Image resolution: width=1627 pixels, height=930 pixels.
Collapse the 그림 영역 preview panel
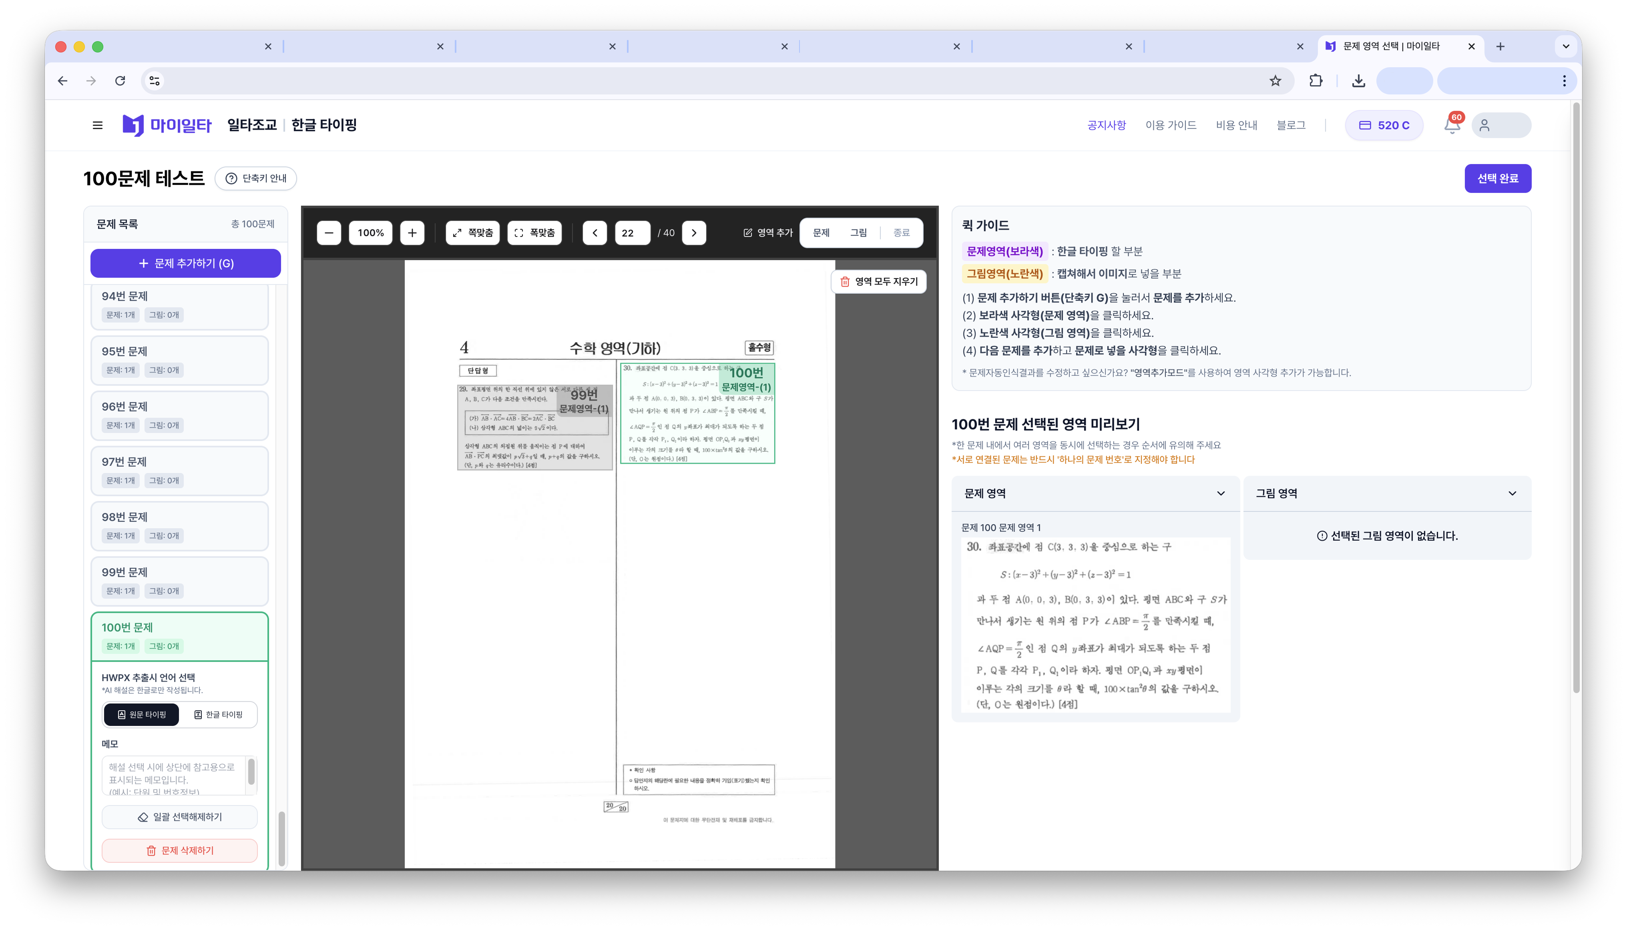1512,493
